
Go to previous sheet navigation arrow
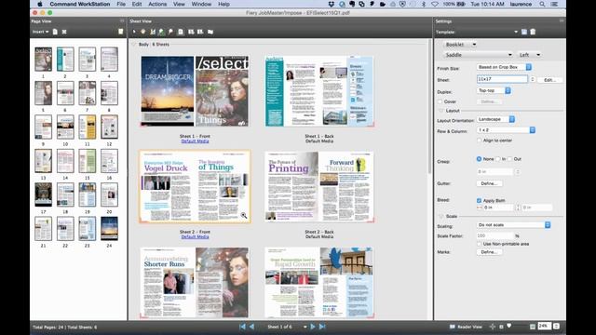click(252, 327)
